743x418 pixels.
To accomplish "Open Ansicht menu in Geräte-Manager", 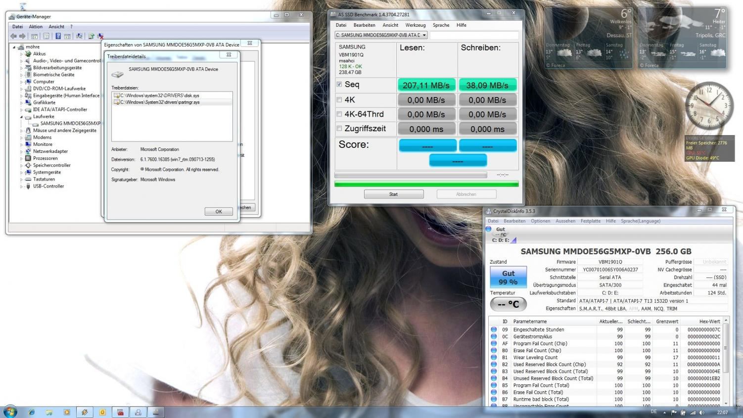I will click(56, 27).
